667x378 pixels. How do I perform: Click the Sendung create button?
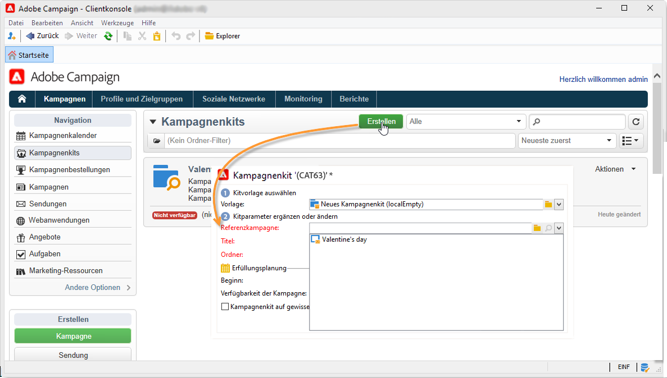pos(72,355)
